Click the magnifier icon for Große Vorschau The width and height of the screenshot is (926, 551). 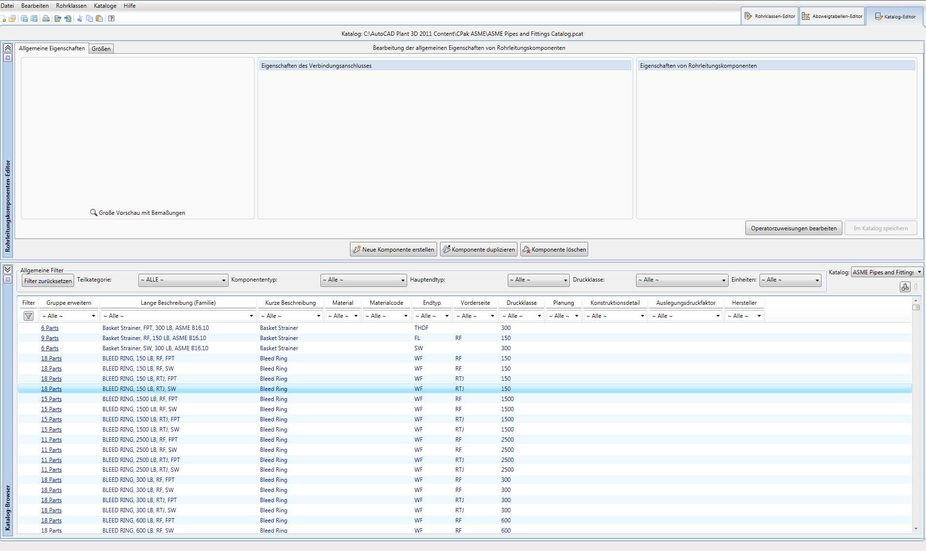(93, 212)
